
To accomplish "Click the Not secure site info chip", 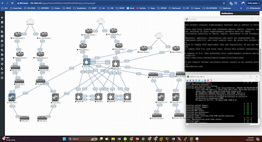I will click(23, 3).
